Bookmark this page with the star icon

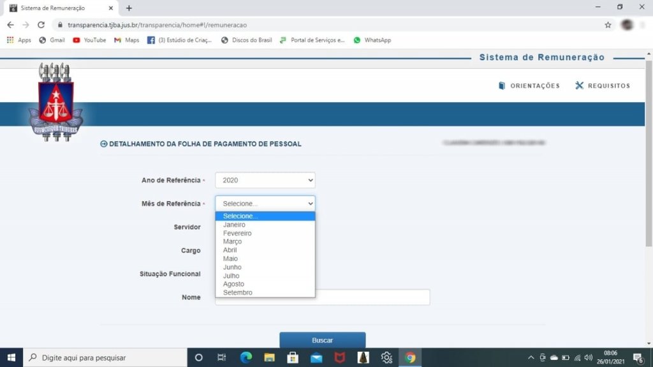[x=608, y=25]
